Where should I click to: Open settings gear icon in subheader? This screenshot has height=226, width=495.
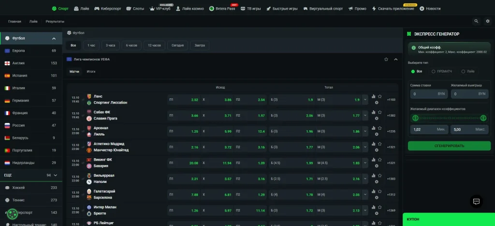pyautogui.click(x=487, y=21)
